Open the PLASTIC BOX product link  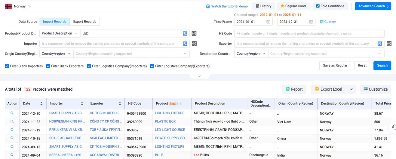(x=165, y=121)
